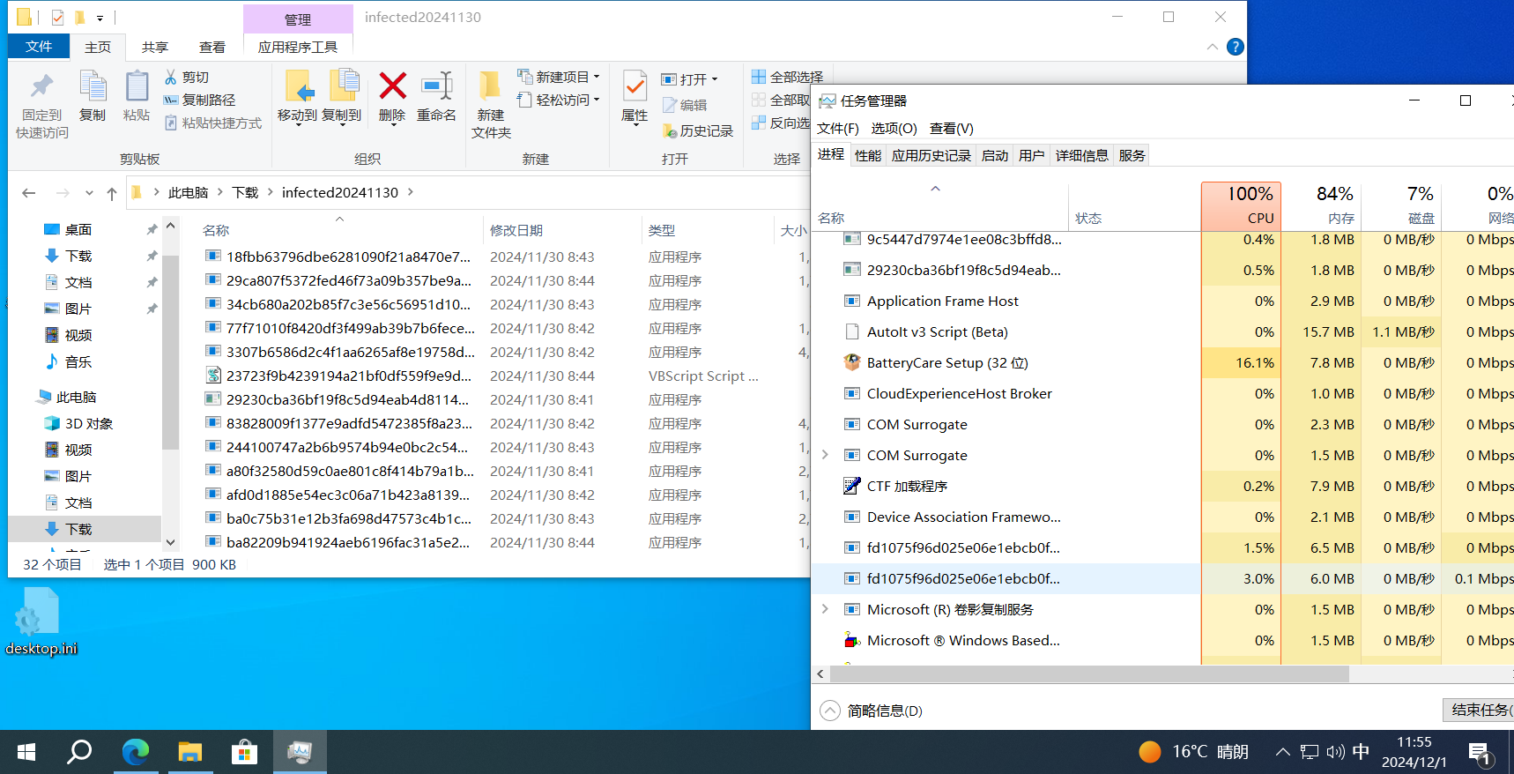Screen dimensions: 1514x774
Task: Click the Move to (移动到) icon
Action: (x=298, y=88)
